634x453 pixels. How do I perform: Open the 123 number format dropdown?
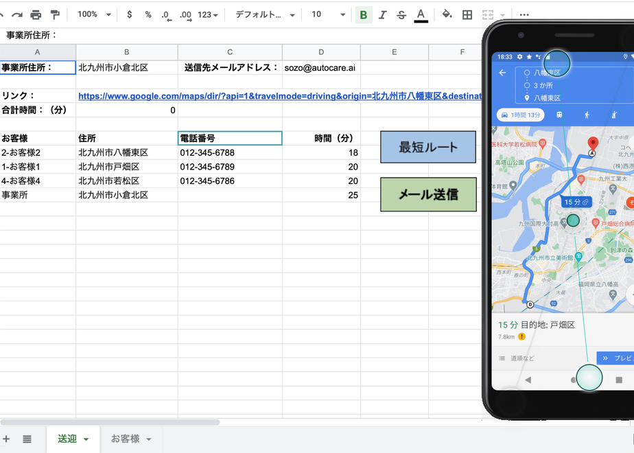208,15
